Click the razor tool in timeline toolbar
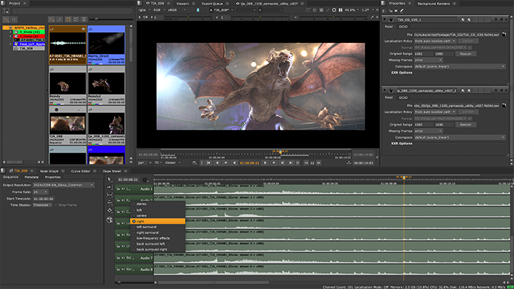 [x=110, y=211]
